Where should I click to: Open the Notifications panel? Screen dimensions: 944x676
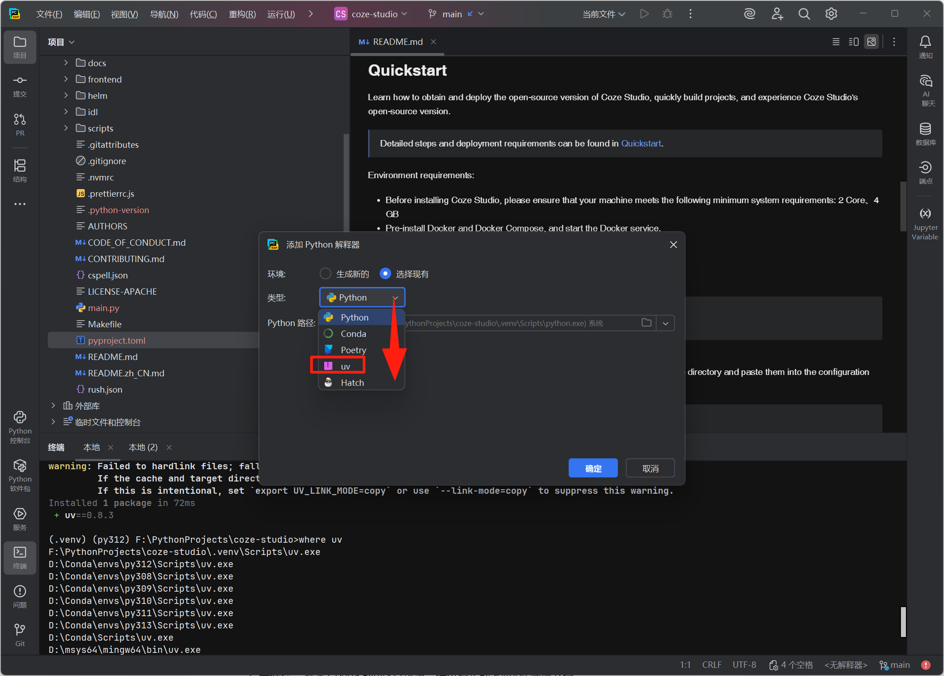click(x=925, y=47)
